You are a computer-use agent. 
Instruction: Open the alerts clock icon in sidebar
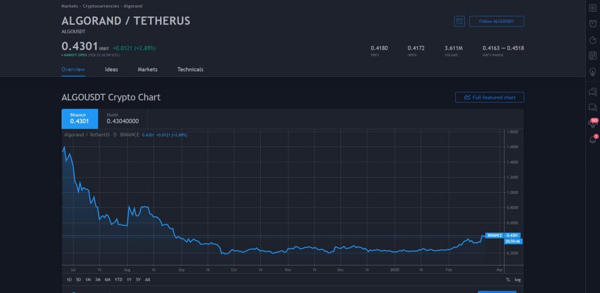point(592,23)
